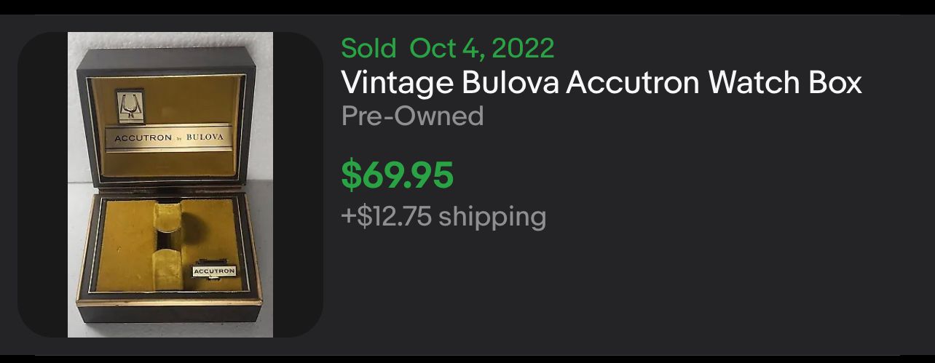Click the dark padding right of the product photo
The image size is (935, 363).
coord(298,185)
